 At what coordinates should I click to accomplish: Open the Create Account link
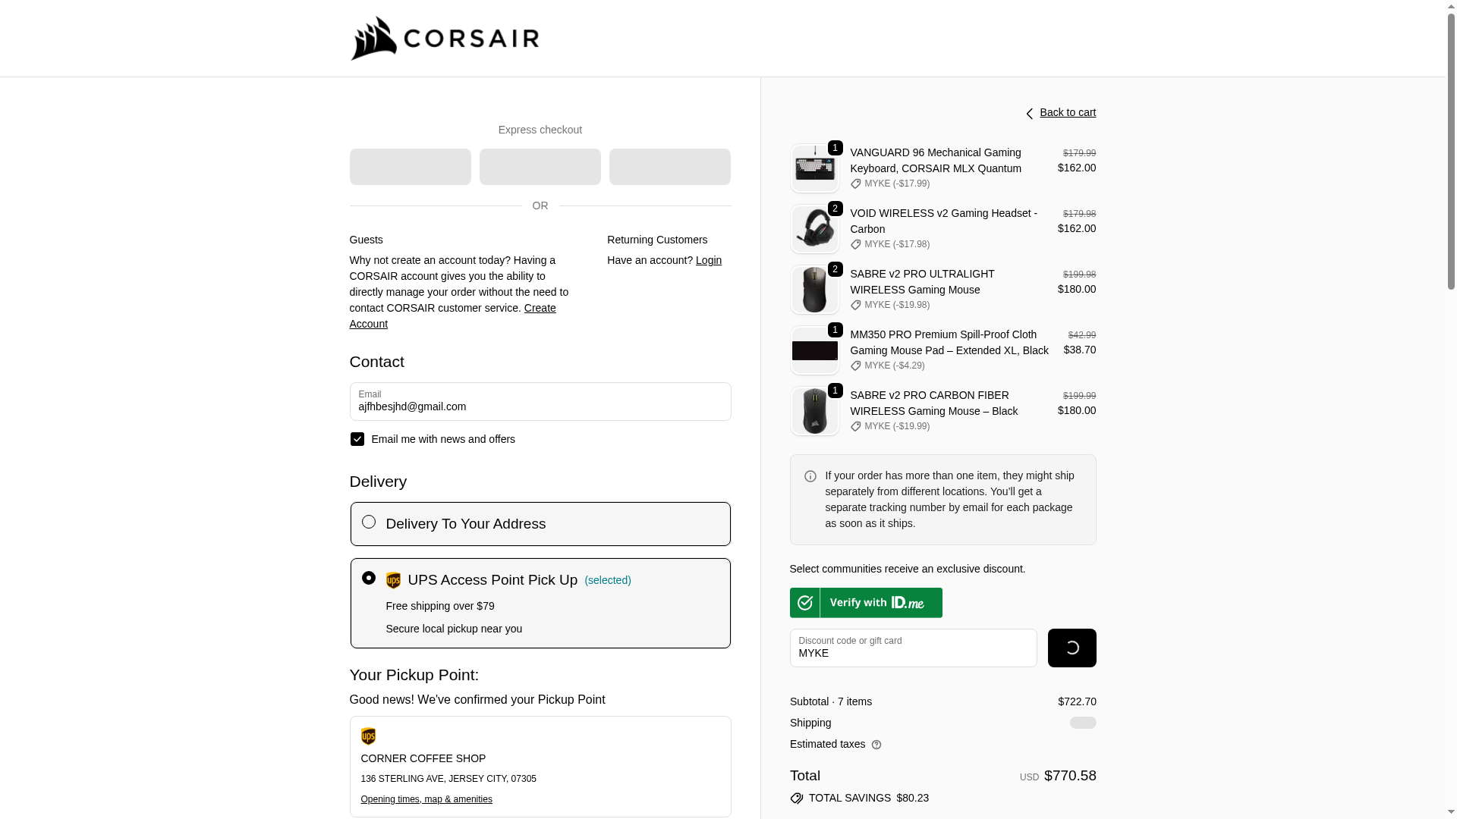coord(540,308)
